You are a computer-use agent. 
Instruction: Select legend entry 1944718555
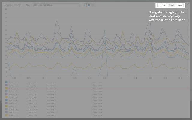(13, 115)
